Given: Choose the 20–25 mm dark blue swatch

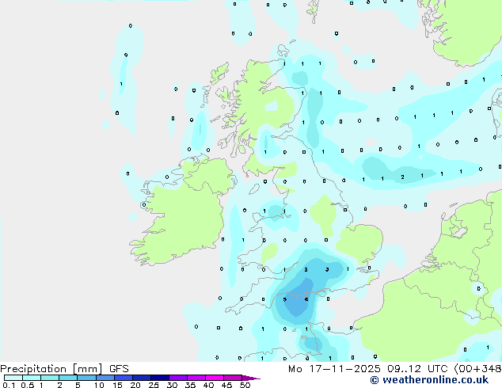Looking at the screenshot, I should (x=142, y=378).
